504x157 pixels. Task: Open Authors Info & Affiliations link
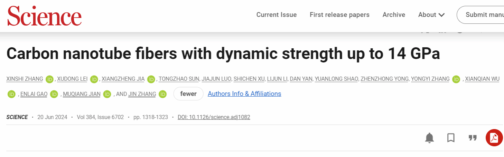click(x=244, y=94)
